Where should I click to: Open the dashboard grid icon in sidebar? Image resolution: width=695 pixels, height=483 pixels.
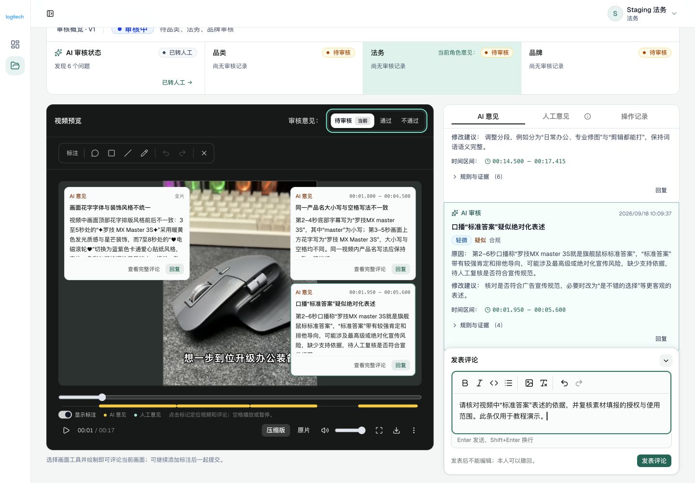coord(15,44)
